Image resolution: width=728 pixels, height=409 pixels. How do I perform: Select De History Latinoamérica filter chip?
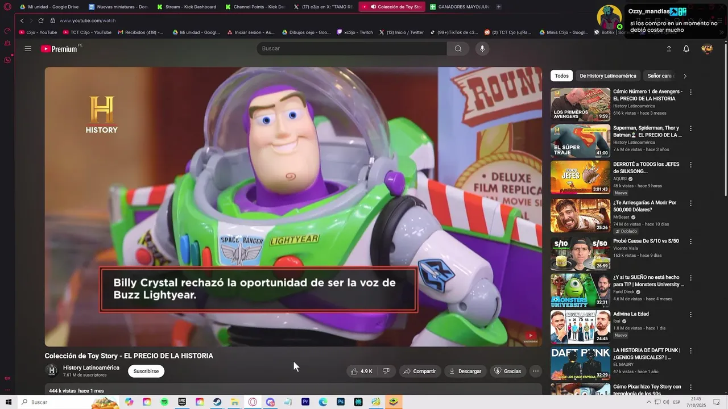coord(608,76)
